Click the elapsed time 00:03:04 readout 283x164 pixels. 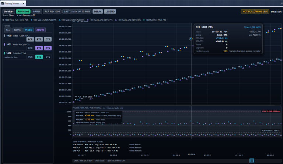276,12
